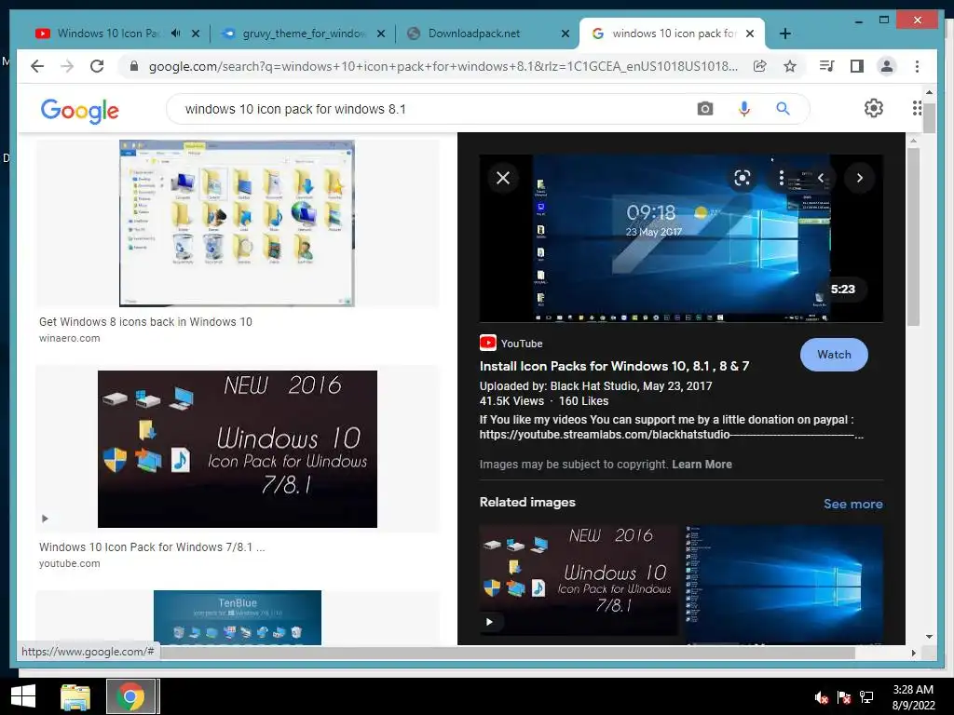954x715 pixels.
Task: Click Chrome icon in taskbar
Action: point(130,696)
